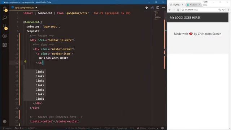The height and width of the screenshot is (130, 231).
Task: Close the MyAngular browser tab
Action: click(x=183, y=5)
